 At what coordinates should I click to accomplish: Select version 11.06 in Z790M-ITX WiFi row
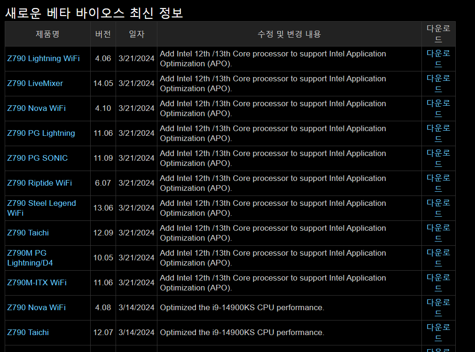tap(103, 282)
